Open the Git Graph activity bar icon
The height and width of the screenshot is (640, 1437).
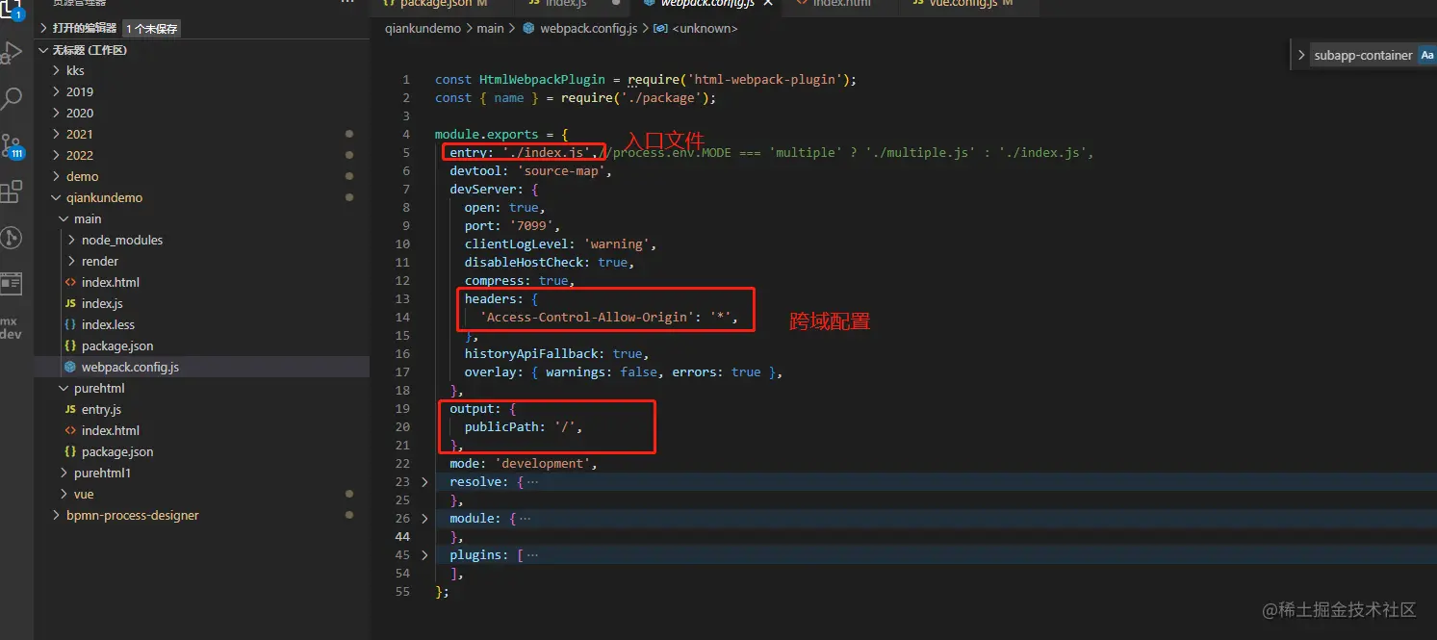[12, 238]
